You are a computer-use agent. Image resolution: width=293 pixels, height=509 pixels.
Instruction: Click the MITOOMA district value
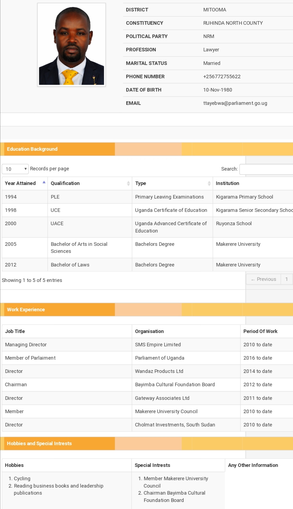click(215, 10)
